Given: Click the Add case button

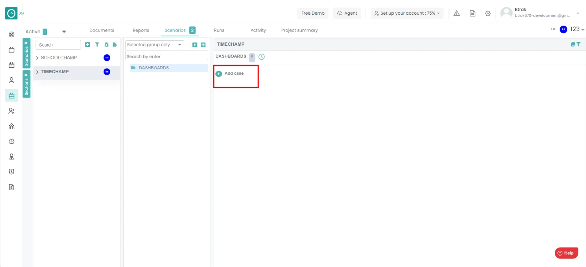Looking at the screenshot, I should (x=230, y=74).
